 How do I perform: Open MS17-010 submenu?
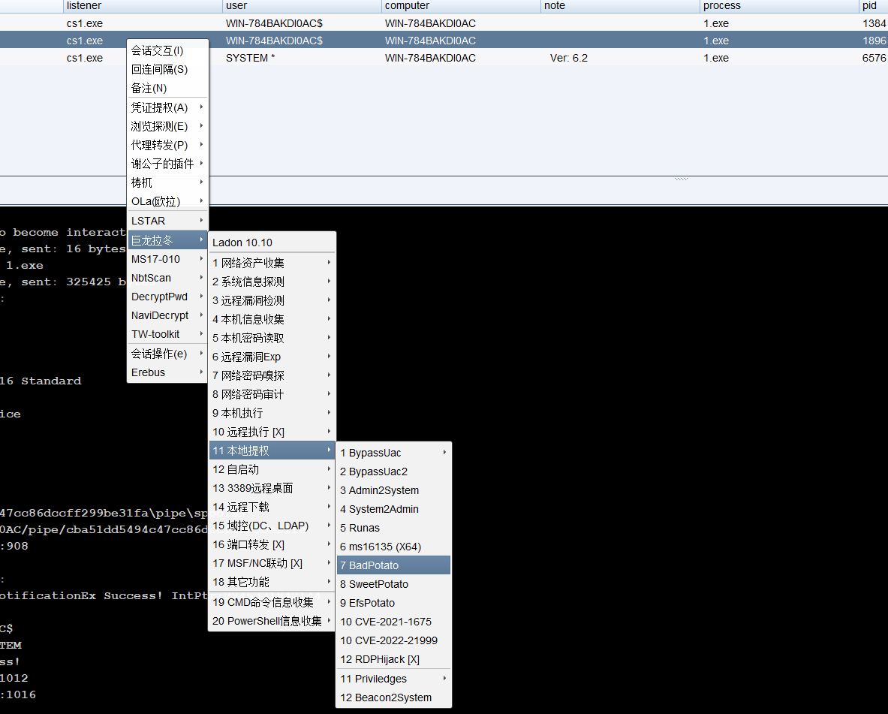167,259
